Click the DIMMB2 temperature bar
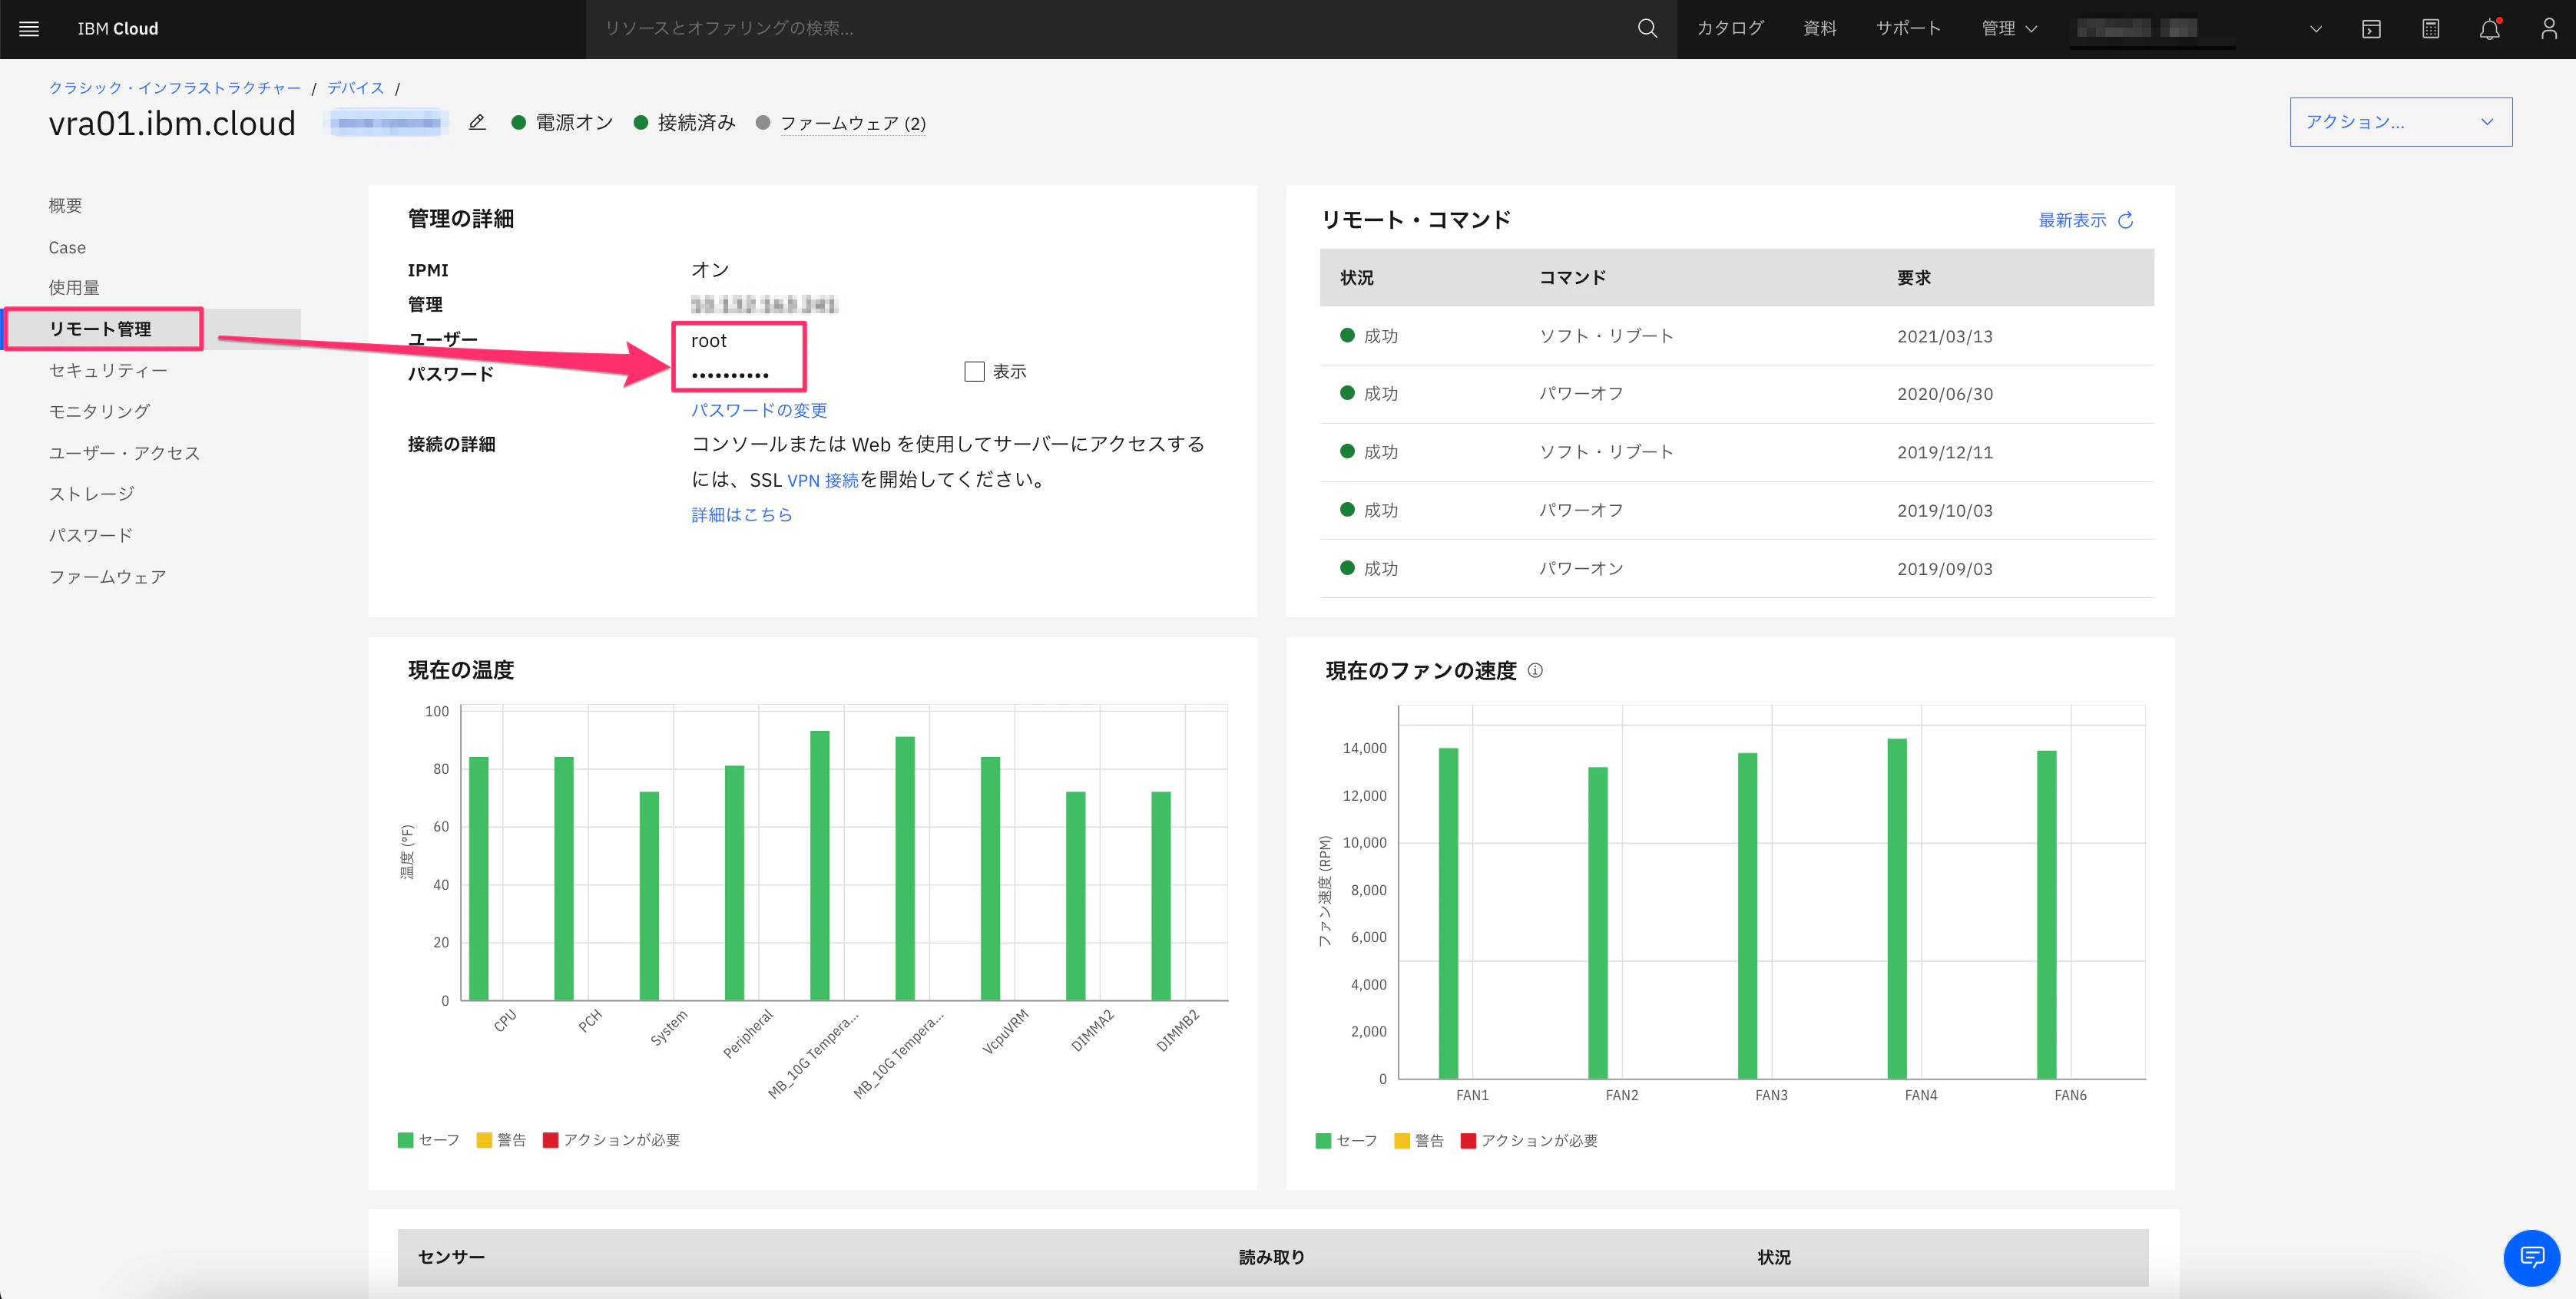2576x1299 pixels. [x=1161, y=895]
